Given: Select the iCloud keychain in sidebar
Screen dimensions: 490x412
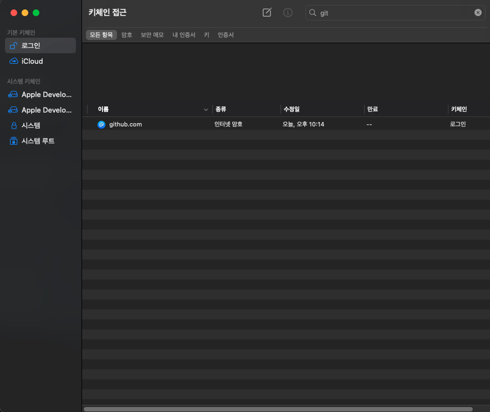Looking at the screenshot, I should click(x=40, y=61).
